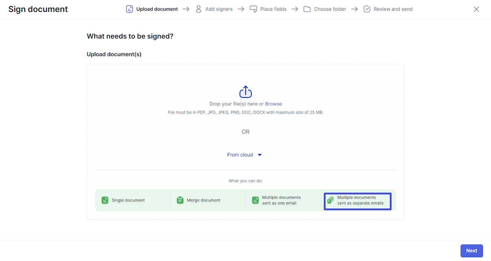Image resolution: width=491 pixels, height=261 pixels.
Task: Click the Merge document green icon
Action: tap(180, 200)
